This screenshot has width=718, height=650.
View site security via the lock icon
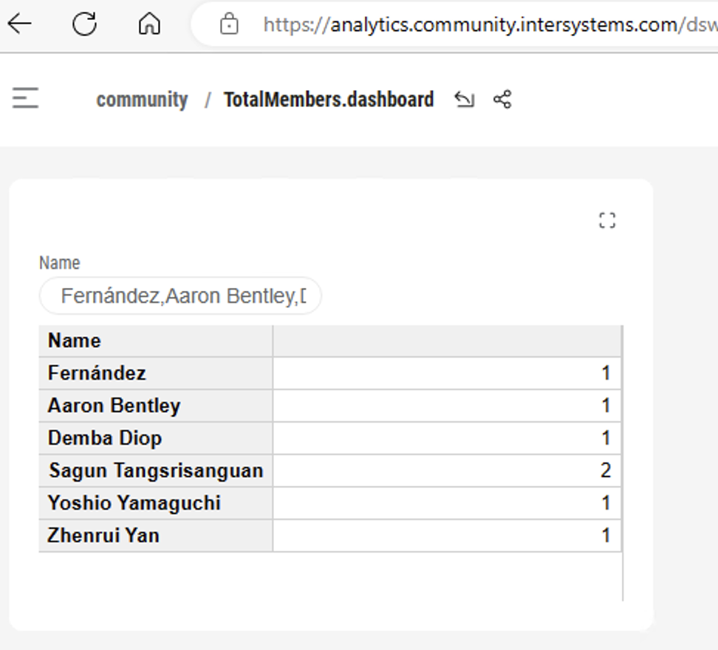pos(229,24)
